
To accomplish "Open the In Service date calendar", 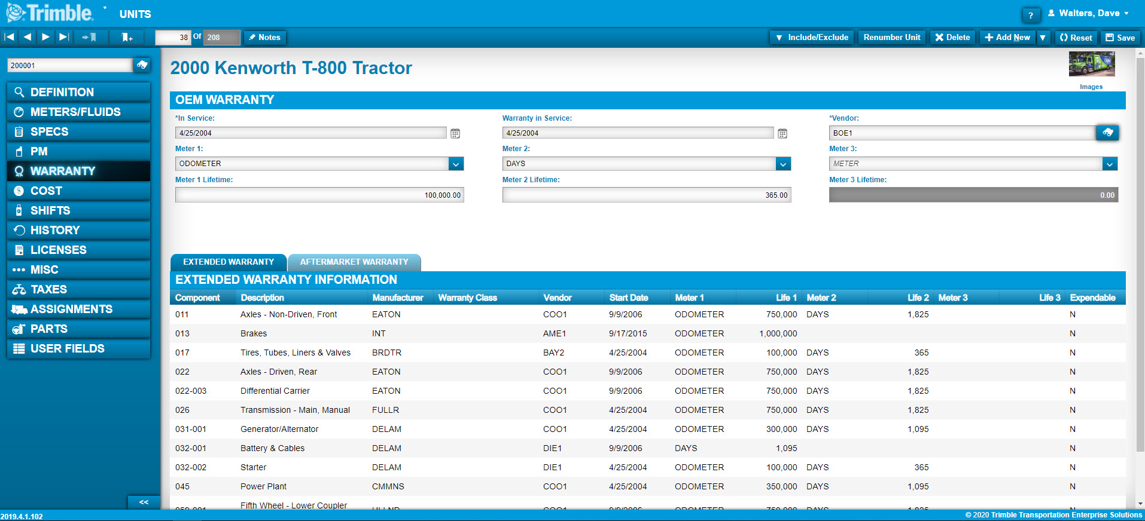I will [x=455, y=133].
